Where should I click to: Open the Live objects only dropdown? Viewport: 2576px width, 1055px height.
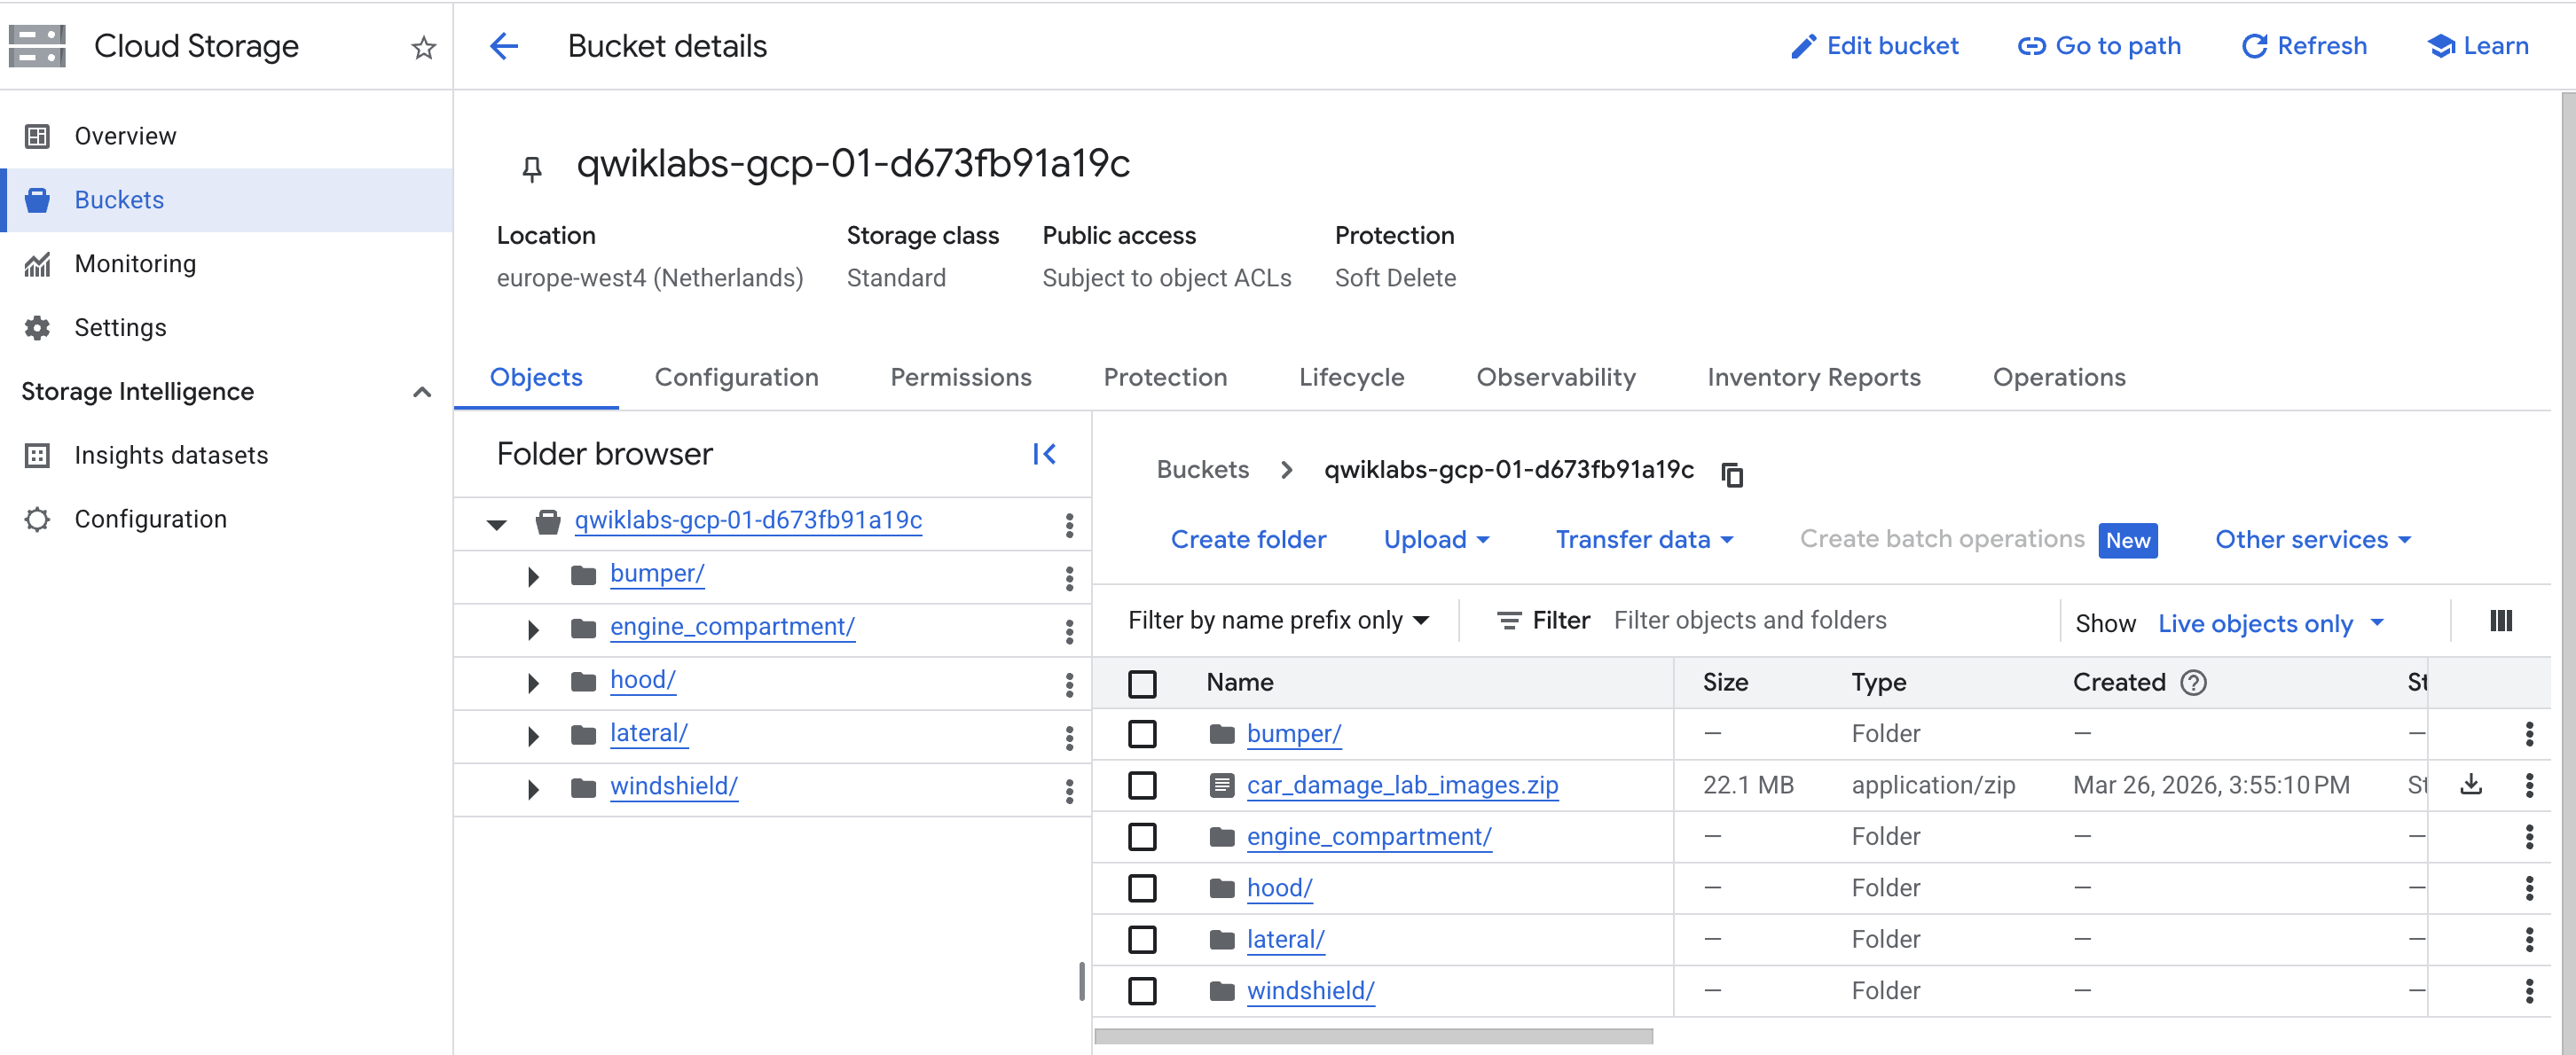point(2270,623)
